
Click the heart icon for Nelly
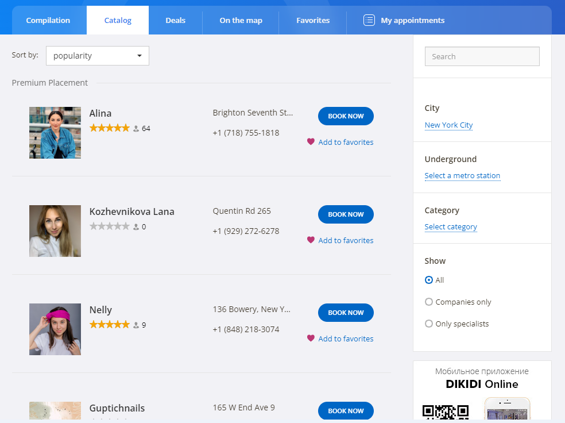click(311, 339)
